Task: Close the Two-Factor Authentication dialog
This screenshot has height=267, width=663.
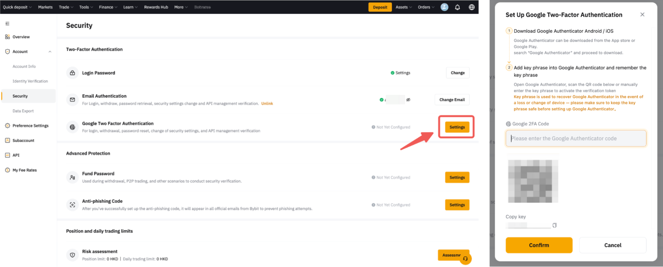Action: [642, 15]
